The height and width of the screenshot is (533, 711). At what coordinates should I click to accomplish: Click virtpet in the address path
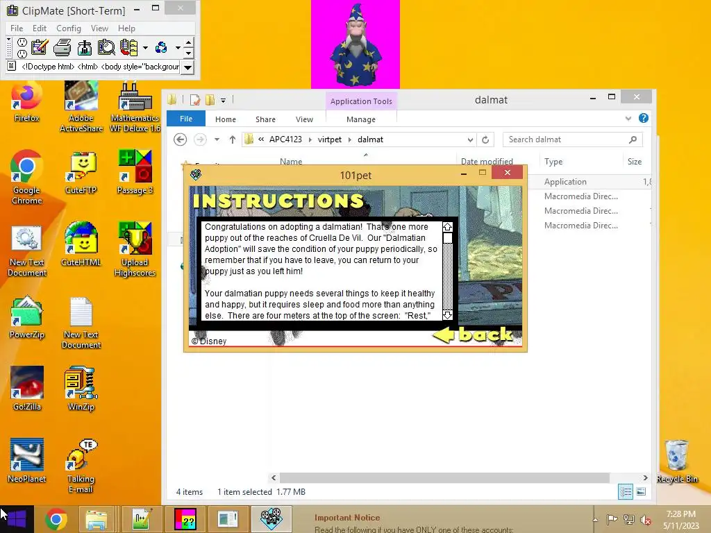click(x=330, y=139)
